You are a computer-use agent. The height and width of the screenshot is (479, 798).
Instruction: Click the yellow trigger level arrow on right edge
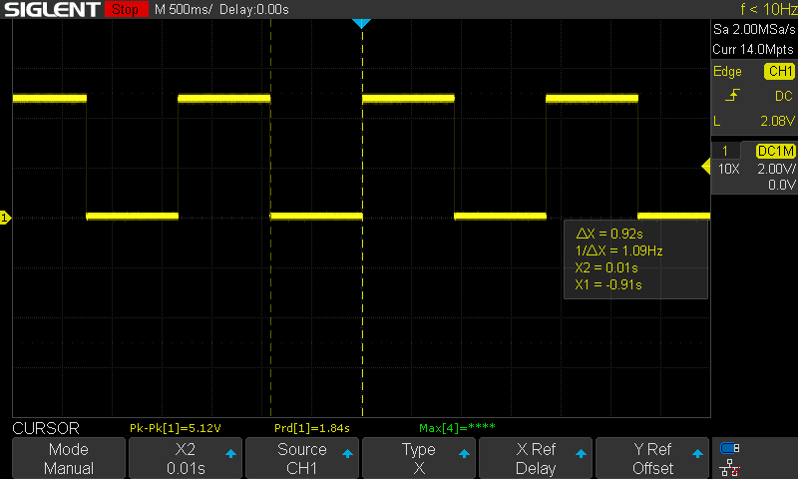pyautogui.click(x=706, y=167)
